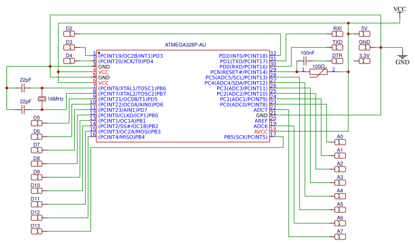Viewport: 415px width, 245px height.
Task: Select the ADC6 pin label
Action: [261, 127]
